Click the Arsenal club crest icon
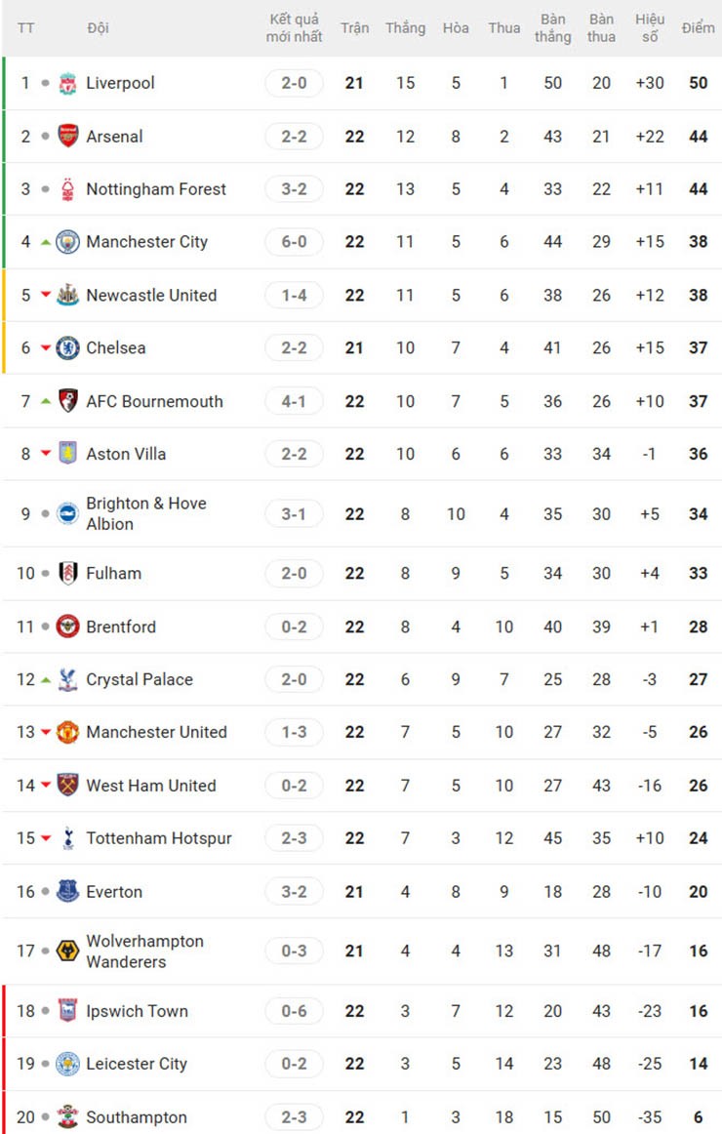Image resolution: width=722 pixels, height=1134 pixels. tap(67, 137)
